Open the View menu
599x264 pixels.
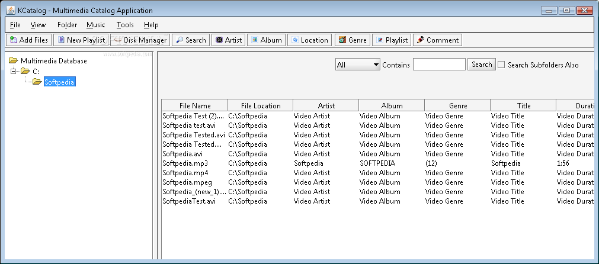click(38, 25)
